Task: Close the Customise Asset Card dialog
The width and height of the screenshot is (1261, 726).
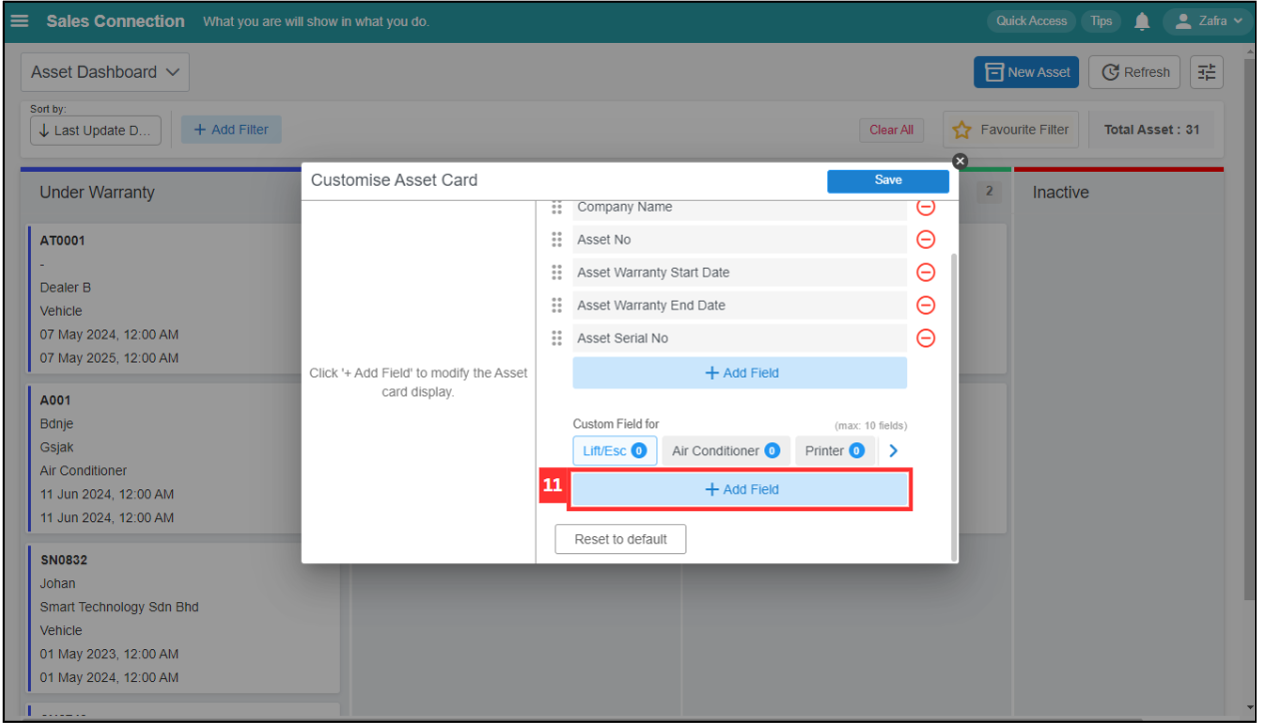Action: pyautogui.click(x=960, y=161)
